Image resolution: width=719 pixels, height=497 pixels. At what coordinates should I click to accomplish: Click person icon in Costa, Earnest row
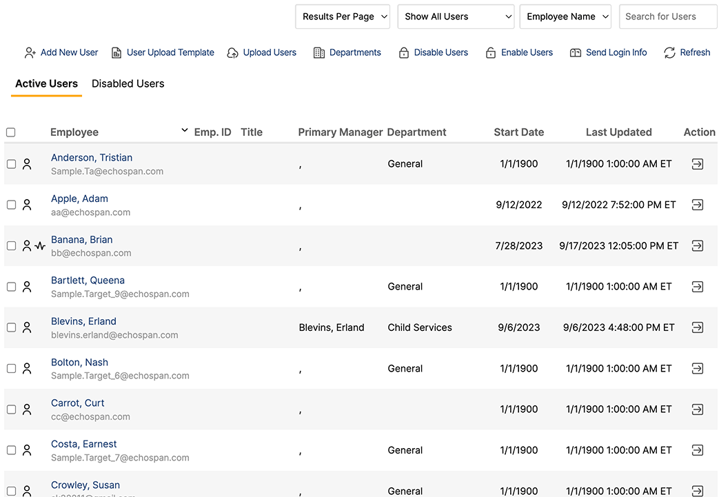click(27, 450)
